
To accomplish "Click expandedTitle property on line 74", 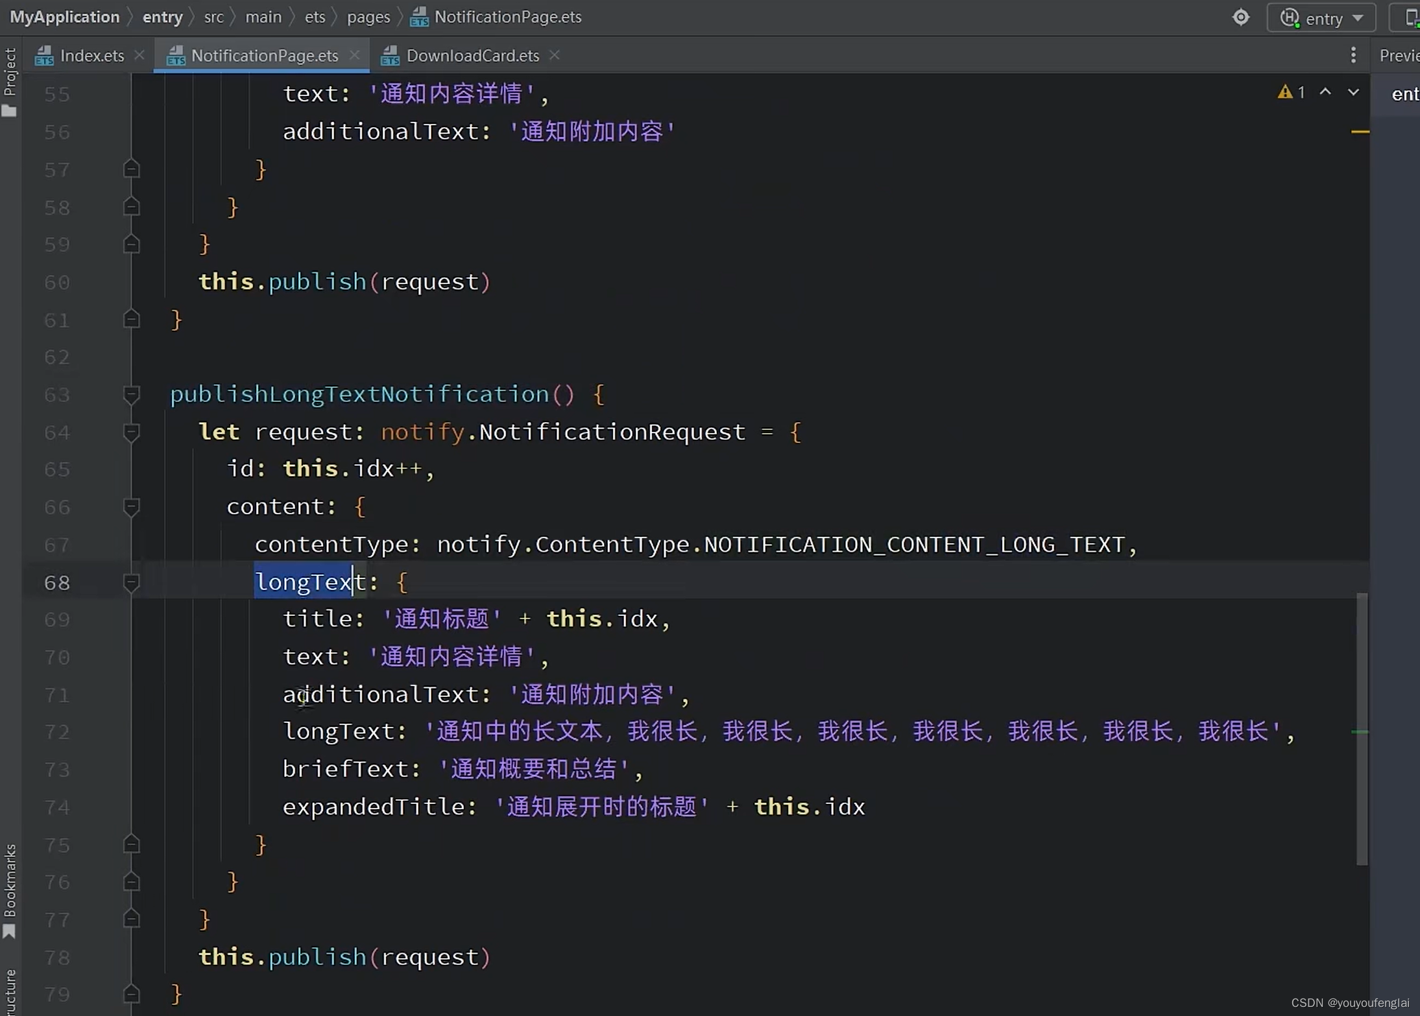I will pyautogui.click(x=373, y=807).
